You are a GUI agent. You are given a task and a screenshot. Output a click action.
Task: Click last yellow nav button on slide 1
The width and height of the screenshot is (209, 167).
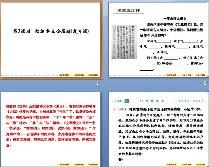pos(93,75)
